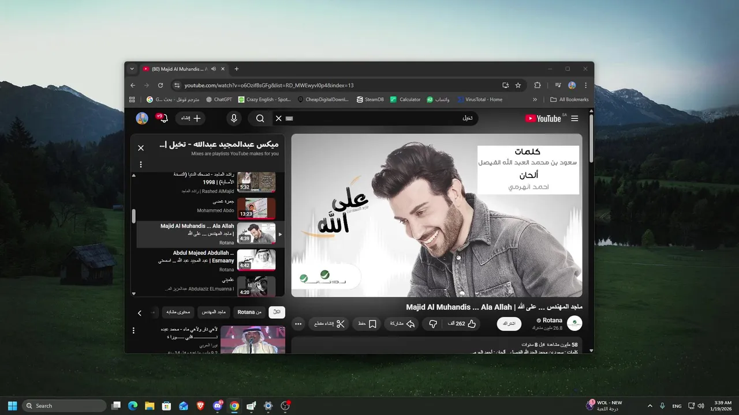Click the main video player
Screen dimensions: 739x415
pos(437,216)
